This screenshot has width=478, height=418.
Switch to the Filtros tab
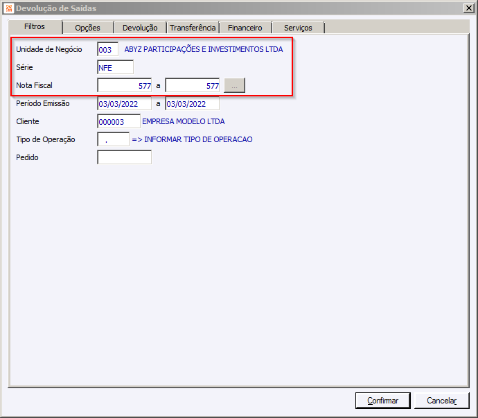pos(35,27)
